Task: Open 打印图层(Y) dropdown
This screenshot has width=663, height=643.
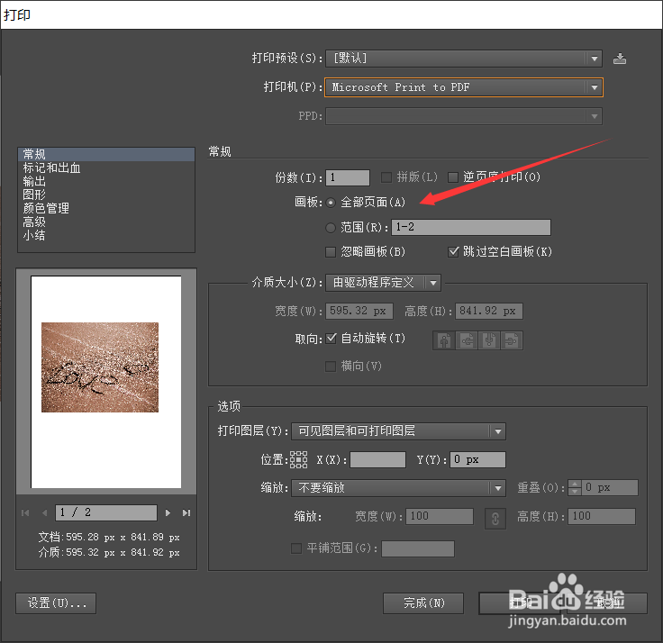Action: (398, 431)
